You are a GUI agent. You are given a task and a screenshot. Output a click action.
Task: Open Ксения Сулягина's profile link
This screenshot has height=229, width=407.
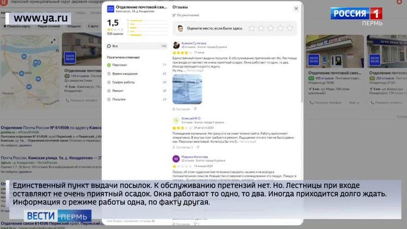194,44
